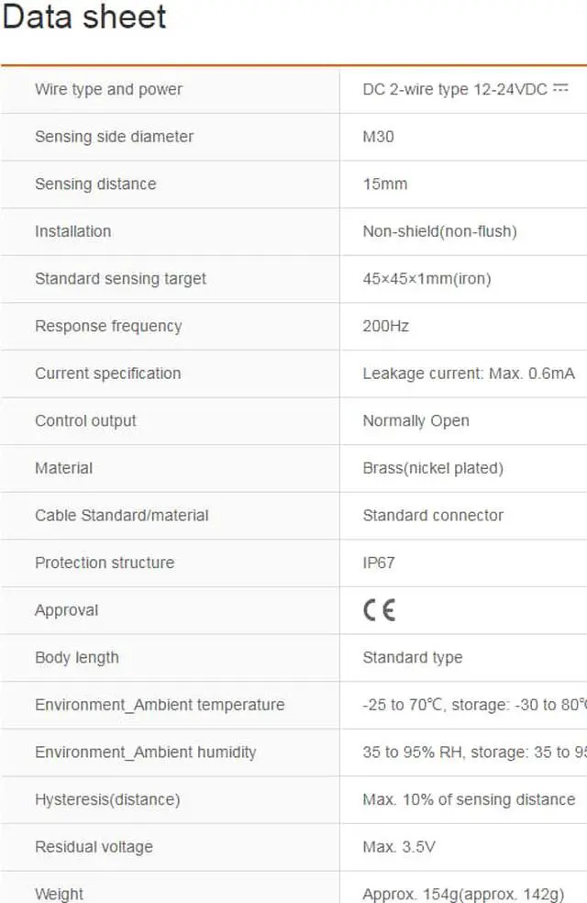Click the 200Hz response frequency value
The image size is (587, 903).
pos(386,326)
